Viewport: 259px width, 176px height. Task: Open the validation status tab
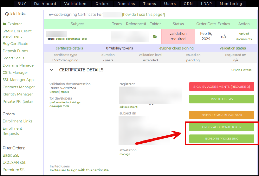click(233, 48)
